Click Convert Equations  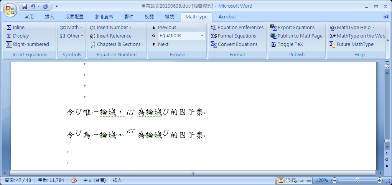point(234,44)
